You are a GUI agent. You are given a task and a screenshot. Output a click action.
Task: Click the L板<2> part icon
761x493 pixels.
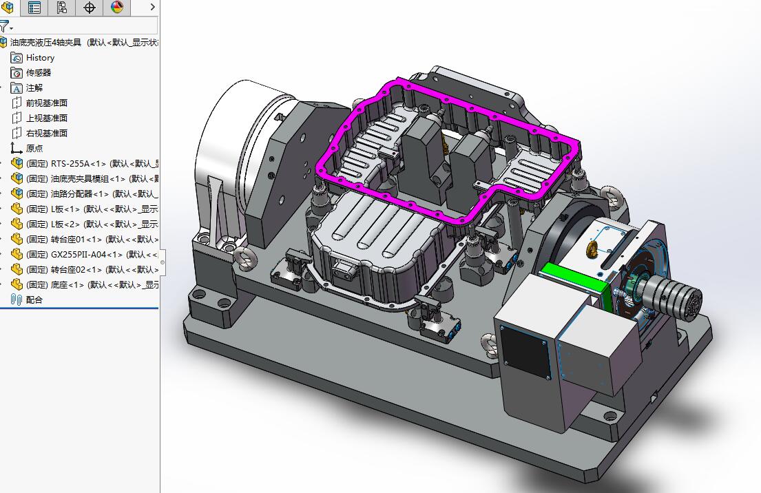tap(17, 224)
